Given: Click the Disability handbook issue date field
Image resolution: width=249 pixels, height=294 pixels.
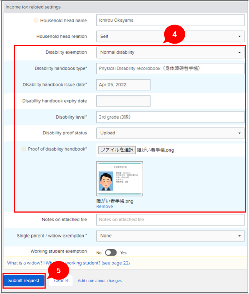Looking at the screenshot, I should [x=123, y=85].
